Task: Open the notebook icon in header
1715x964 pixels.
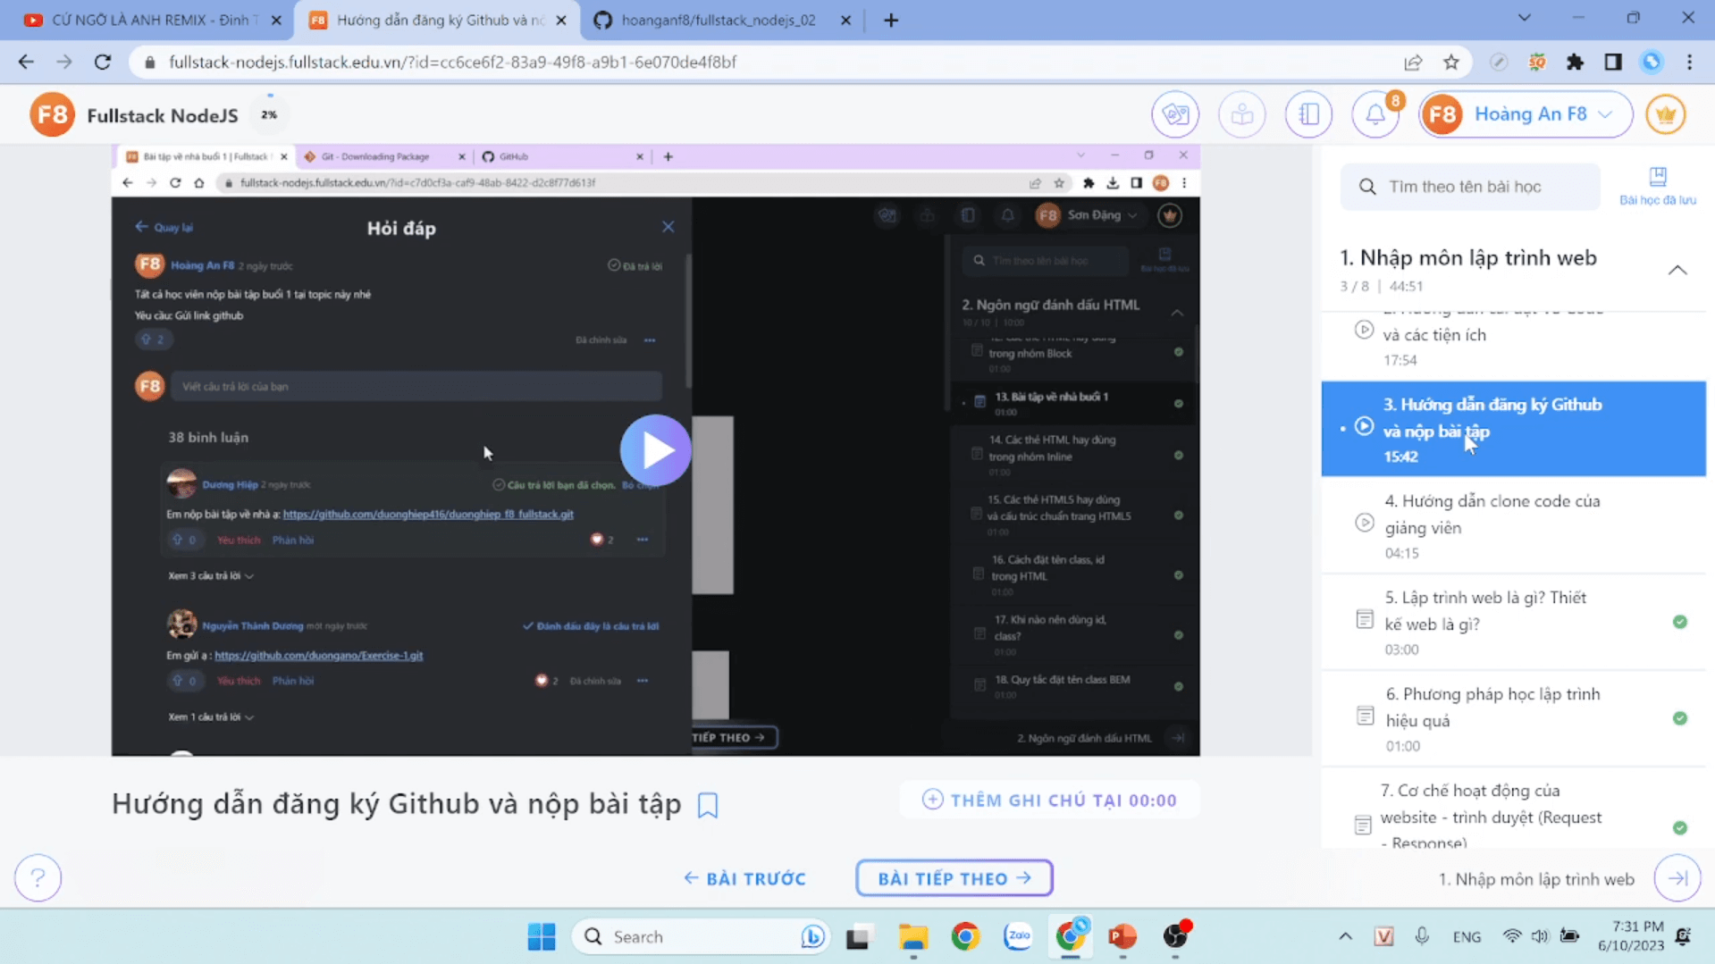Action: pos(1309,114)
